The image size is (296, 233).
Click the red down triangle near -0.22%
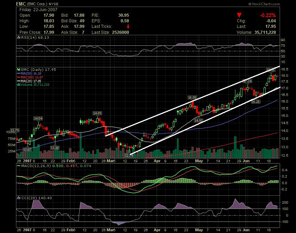tap(239, 15)
